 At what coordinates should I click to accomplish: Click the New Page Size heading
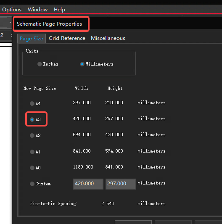tap(40, 88)
